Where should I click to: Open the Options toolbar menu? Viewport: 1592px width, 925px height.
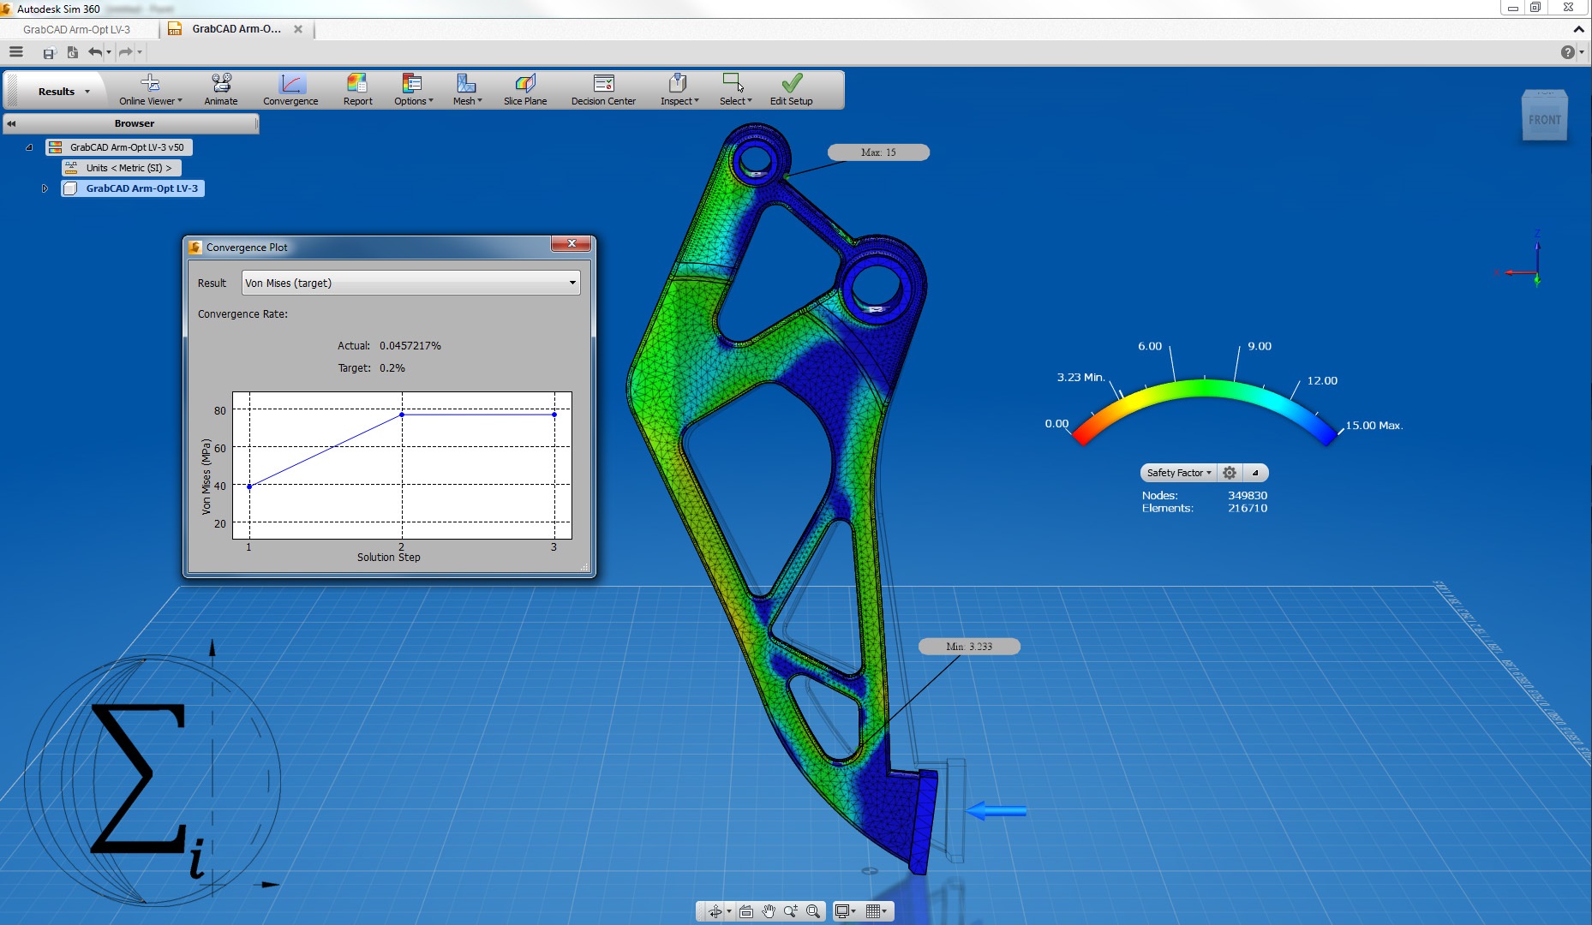[x=413, y=90]
